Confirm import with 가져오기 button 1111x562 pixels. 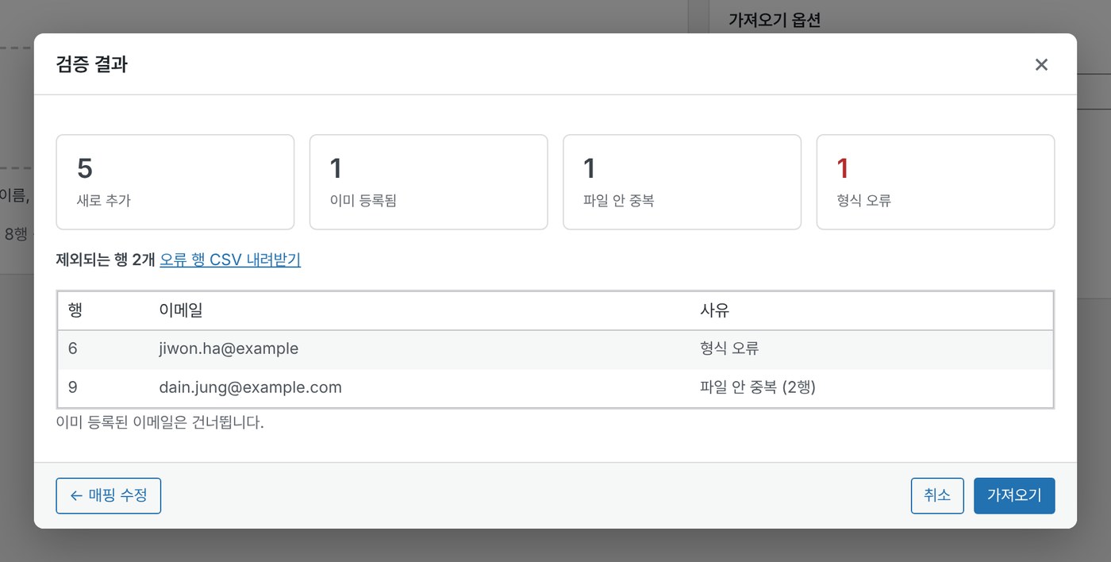point(1014,495)
